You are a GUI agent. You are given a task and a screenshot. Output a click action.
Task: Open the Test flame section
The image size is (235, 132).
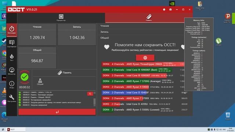(12, 58)
